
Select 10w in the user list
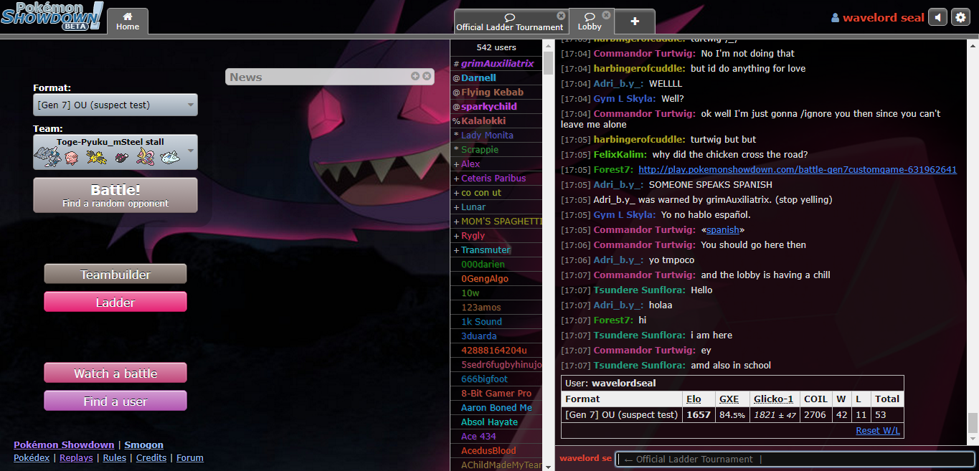coord(496,293)
